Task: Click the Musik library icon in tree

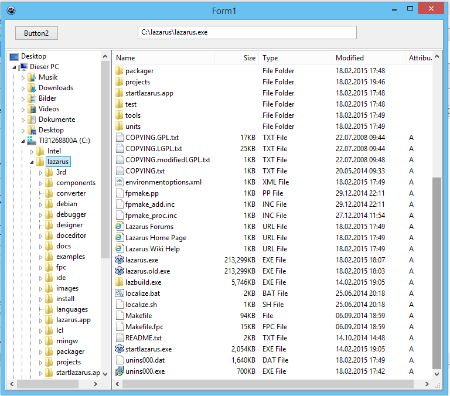Action: coord(32,77)
